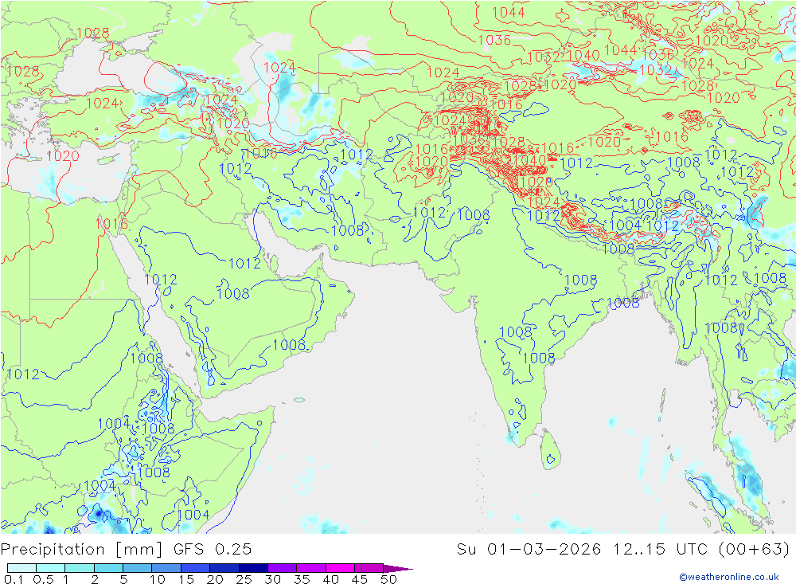Viewport: 796px width, 584px height.
Task: Select the 'Precipitation [mm] GFS 0.25' title text
Action: [126, 550]
